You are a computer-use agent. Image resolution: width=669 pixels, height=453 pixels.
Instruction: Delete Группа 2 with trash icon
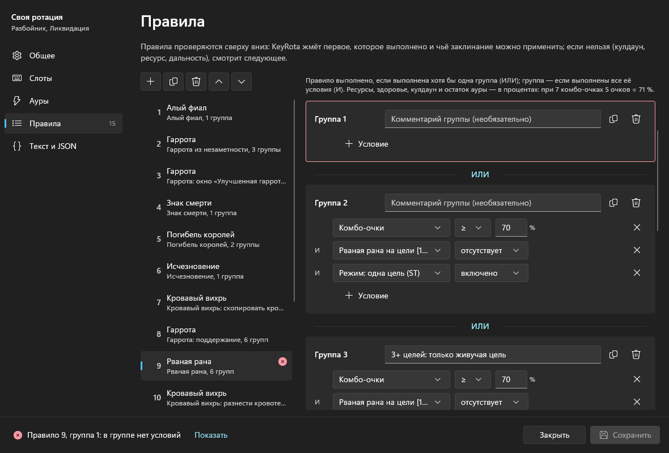636,203
